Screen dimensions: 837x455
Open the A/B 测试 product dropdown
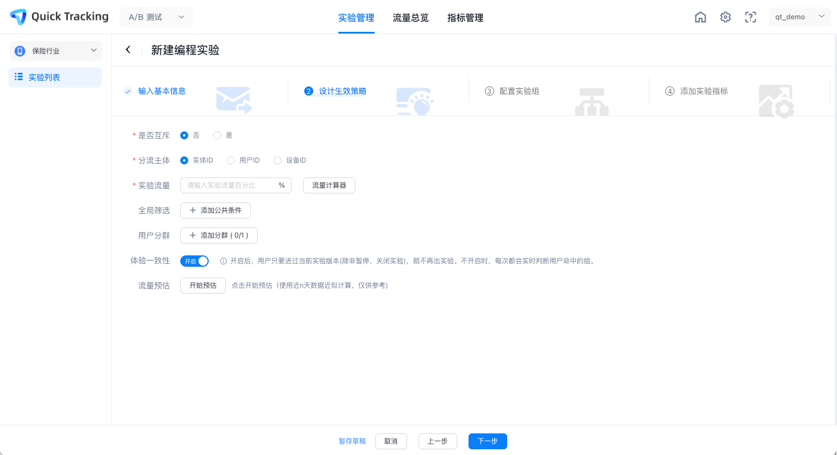[156, 17]
